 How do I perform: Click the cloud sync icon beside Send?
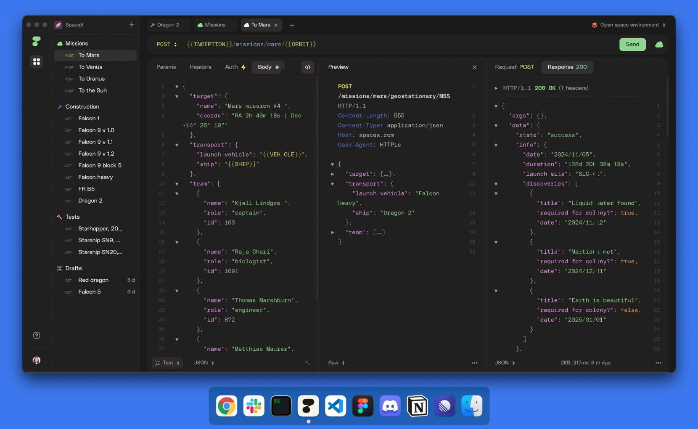pos(659,44)
